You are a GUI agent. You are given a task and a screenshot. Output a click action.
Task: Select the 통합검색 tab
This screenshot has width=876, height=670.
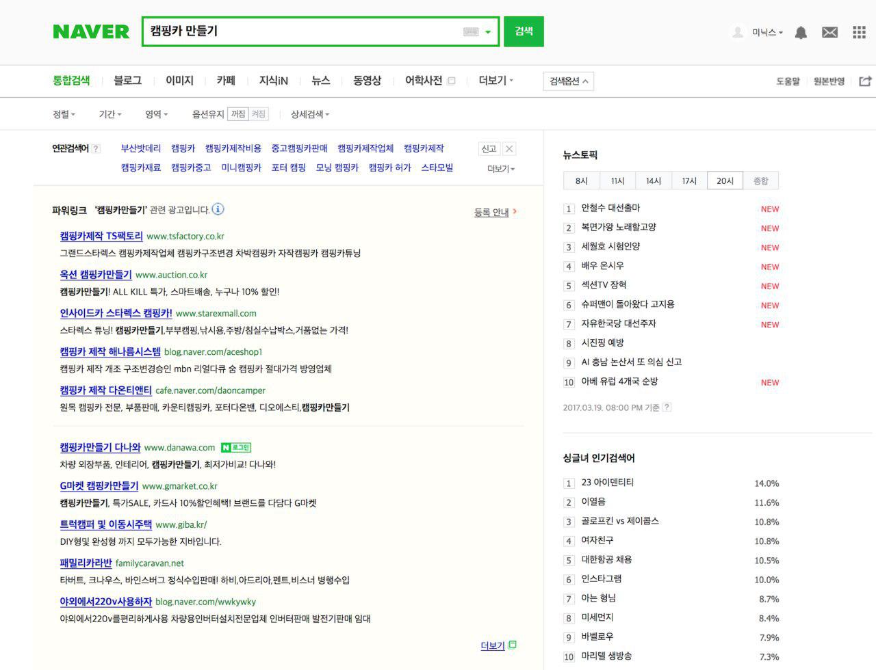click(71, 81)
